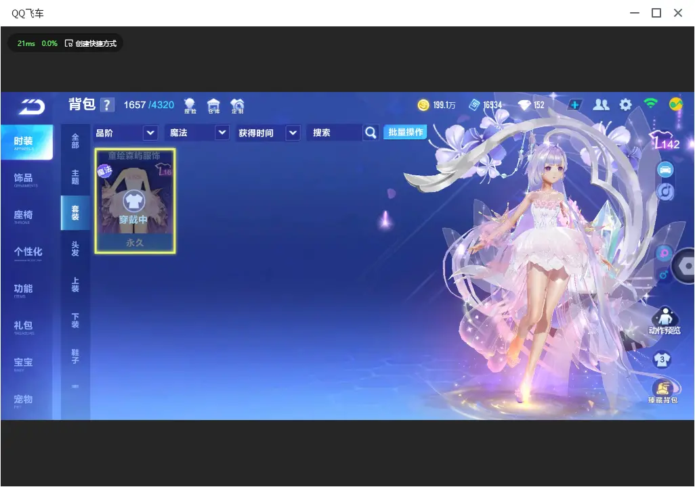
Task: Select the 全部 subcategory tab
Action: click(75, 141)
